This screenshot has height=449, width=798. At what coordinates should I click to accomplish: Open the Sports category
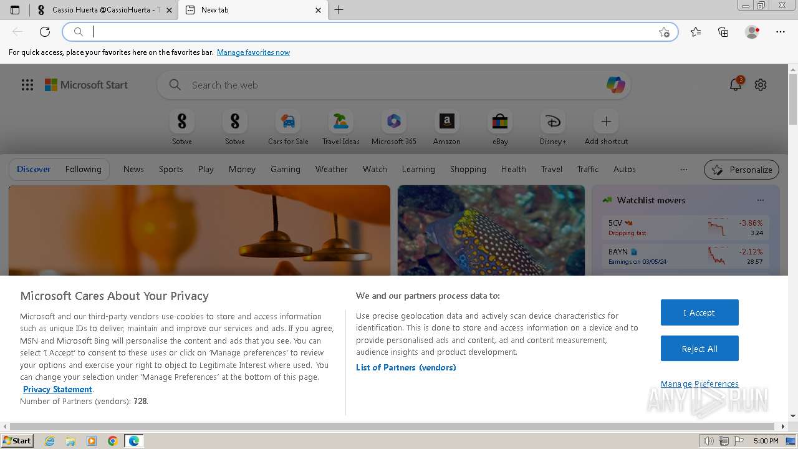(171, 169)
